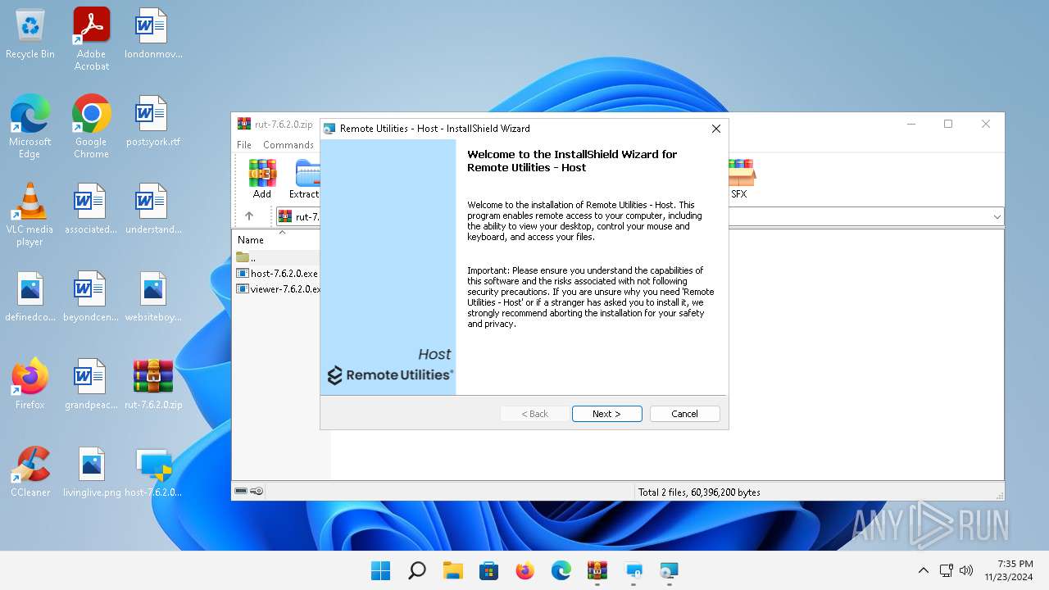
Task: Open livinglive.png on desktop
Action: click(92, 473)
